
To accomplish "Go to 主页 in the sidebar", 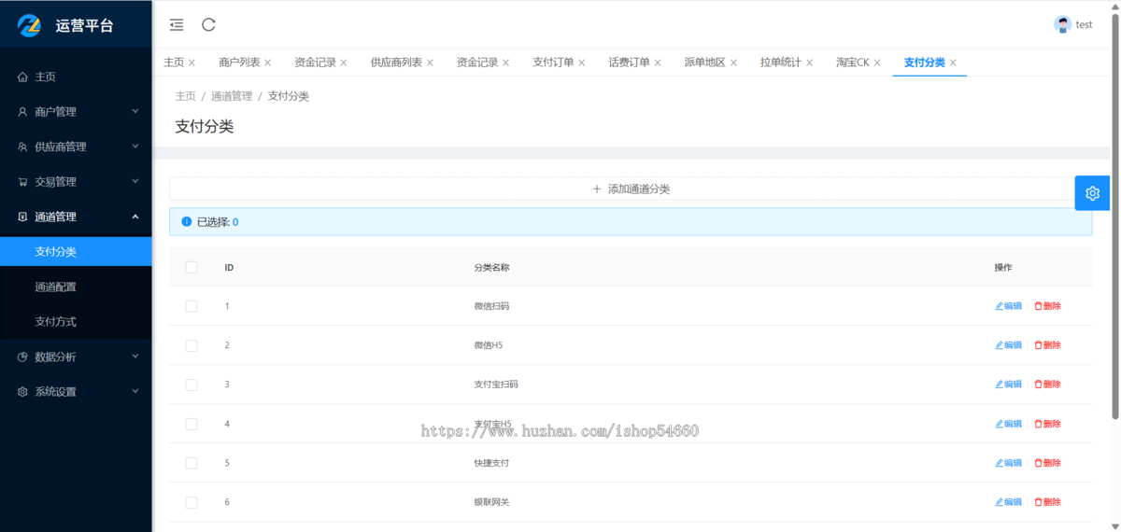I will (76, 77).
